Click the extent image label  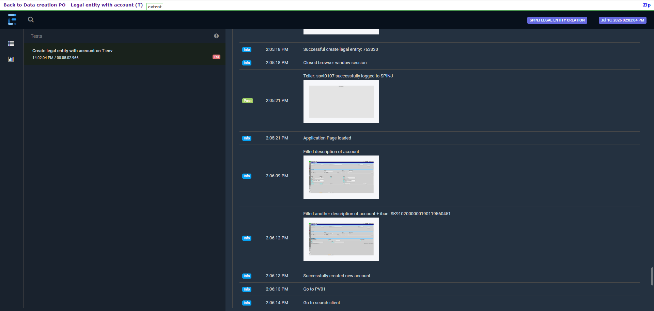[155, 6]
